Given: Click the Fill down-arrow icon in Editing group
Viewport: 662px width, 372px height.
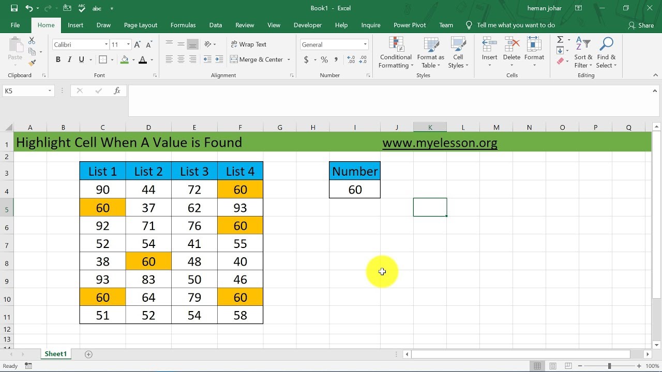Looking at the screenshot, I should point(560,51).
